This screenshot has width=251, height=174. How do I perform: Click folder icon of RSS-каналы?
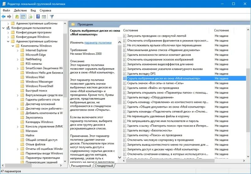tap(22, 64)
